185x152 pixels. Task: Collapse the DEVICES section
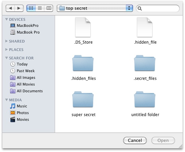click(x=6, y=19)
